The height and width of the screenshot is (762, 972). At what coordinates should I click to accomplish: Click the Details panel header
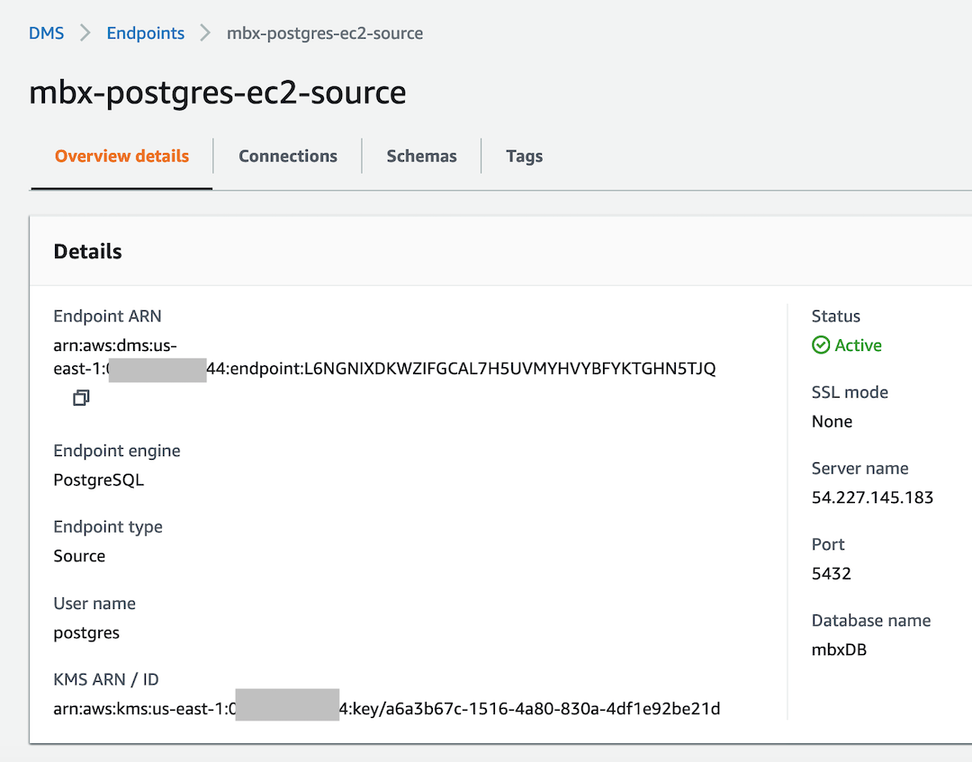[x=88, y=251]
